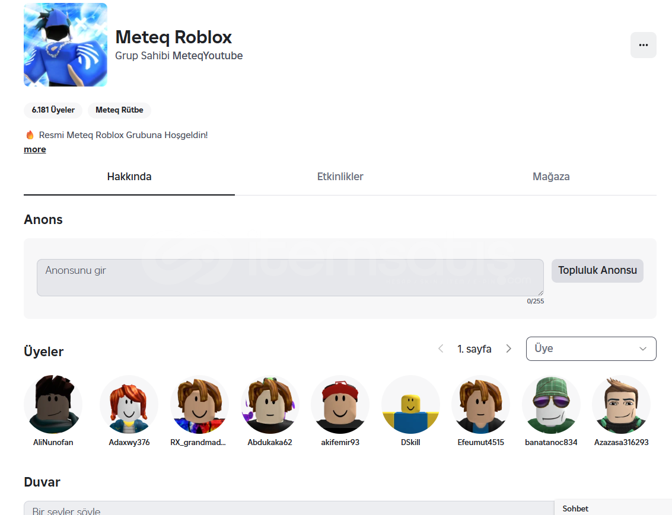Click the Adaxwy376 username label
This screenshot has height=515, width=672.
point(129,442)
